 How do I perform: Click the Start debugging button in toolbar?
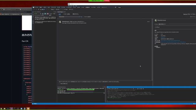(66, 9)
